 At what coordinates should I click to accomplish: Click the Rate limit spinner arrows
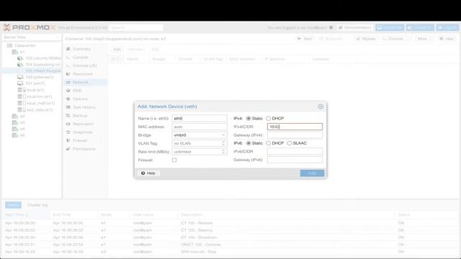(x=223, y=152)
